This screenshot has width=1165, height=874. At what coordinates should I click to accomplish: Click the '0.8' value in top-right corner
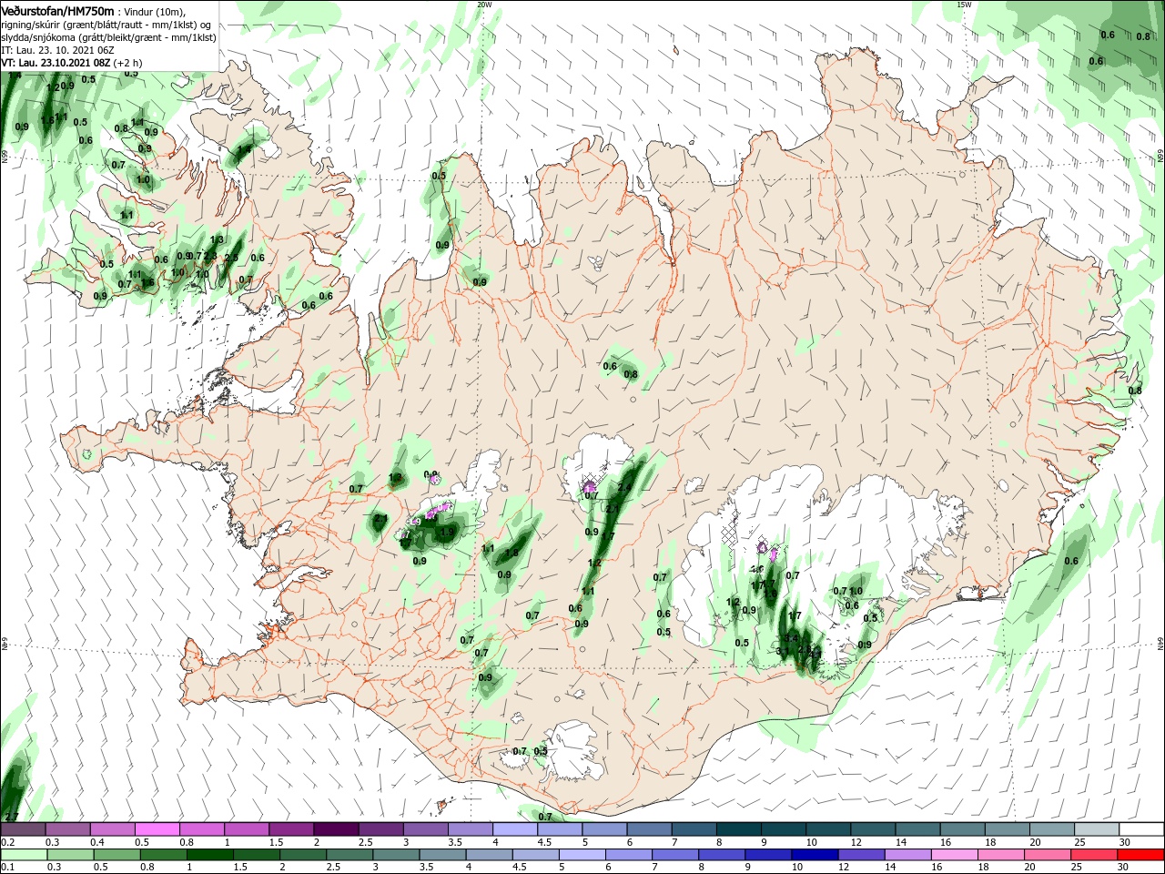(x=1143, y=36)
